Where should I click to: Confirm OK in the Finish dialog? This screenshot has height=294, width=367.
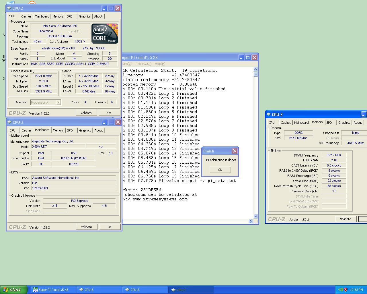(x=220, y=170)
